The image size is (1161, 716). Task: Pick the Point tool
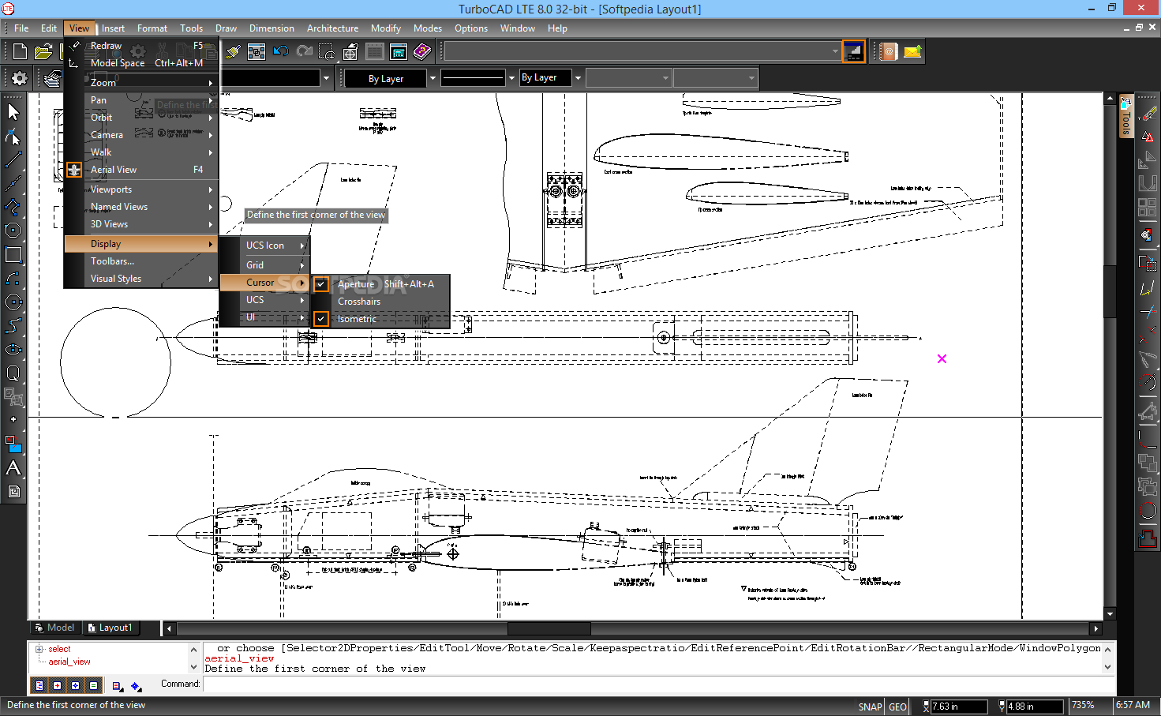point(13,419)
